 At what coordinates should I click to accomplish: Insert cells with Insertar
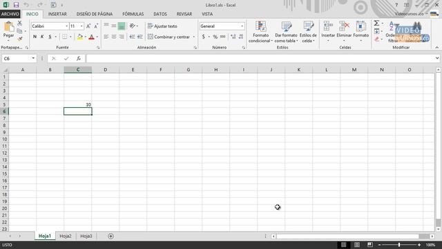(328, 32)
